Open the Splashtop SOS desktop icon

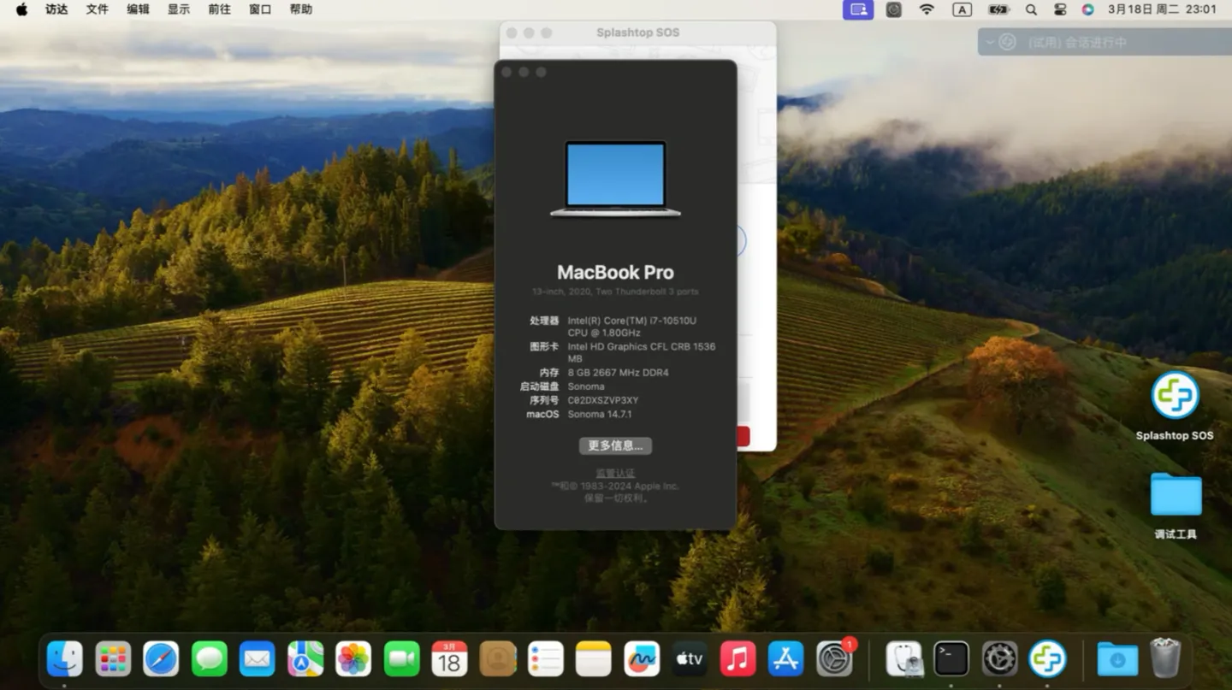[1175, 396]
